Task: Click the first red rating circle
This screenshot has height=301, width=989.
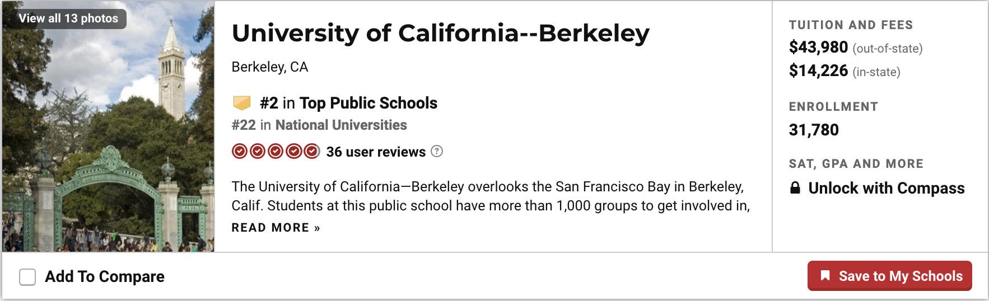Action: (x=240, y=152)
